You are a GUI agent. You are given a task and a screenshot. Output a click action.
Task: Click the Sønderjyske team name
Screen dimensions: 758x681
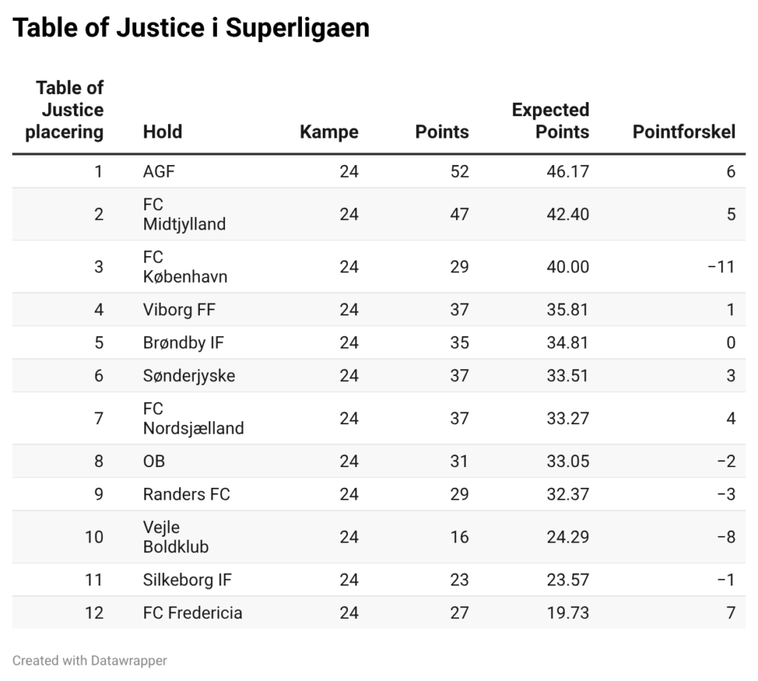click(189, 376)
